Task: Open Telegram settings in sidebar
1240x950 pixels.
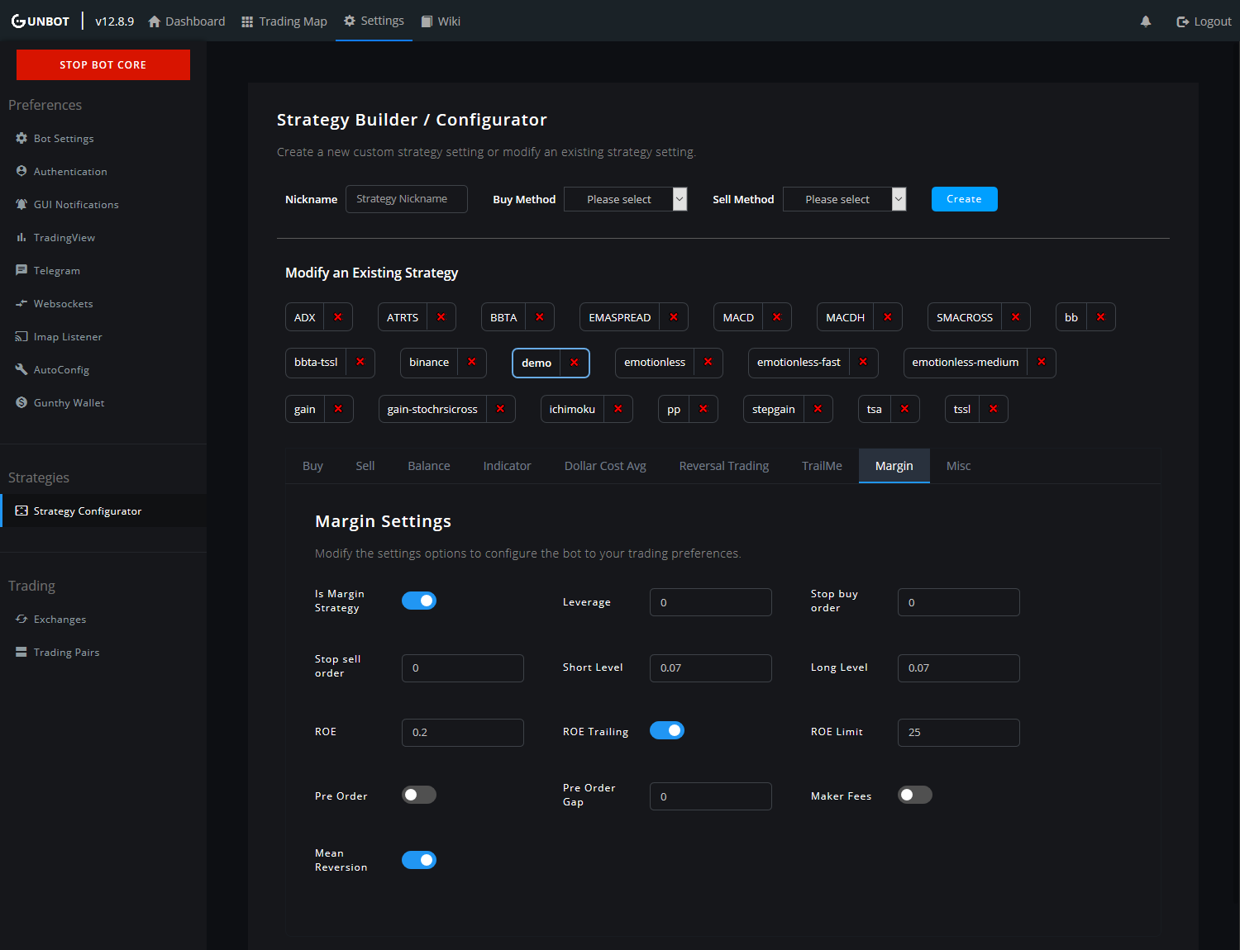Action: click(x=56, y=271)
